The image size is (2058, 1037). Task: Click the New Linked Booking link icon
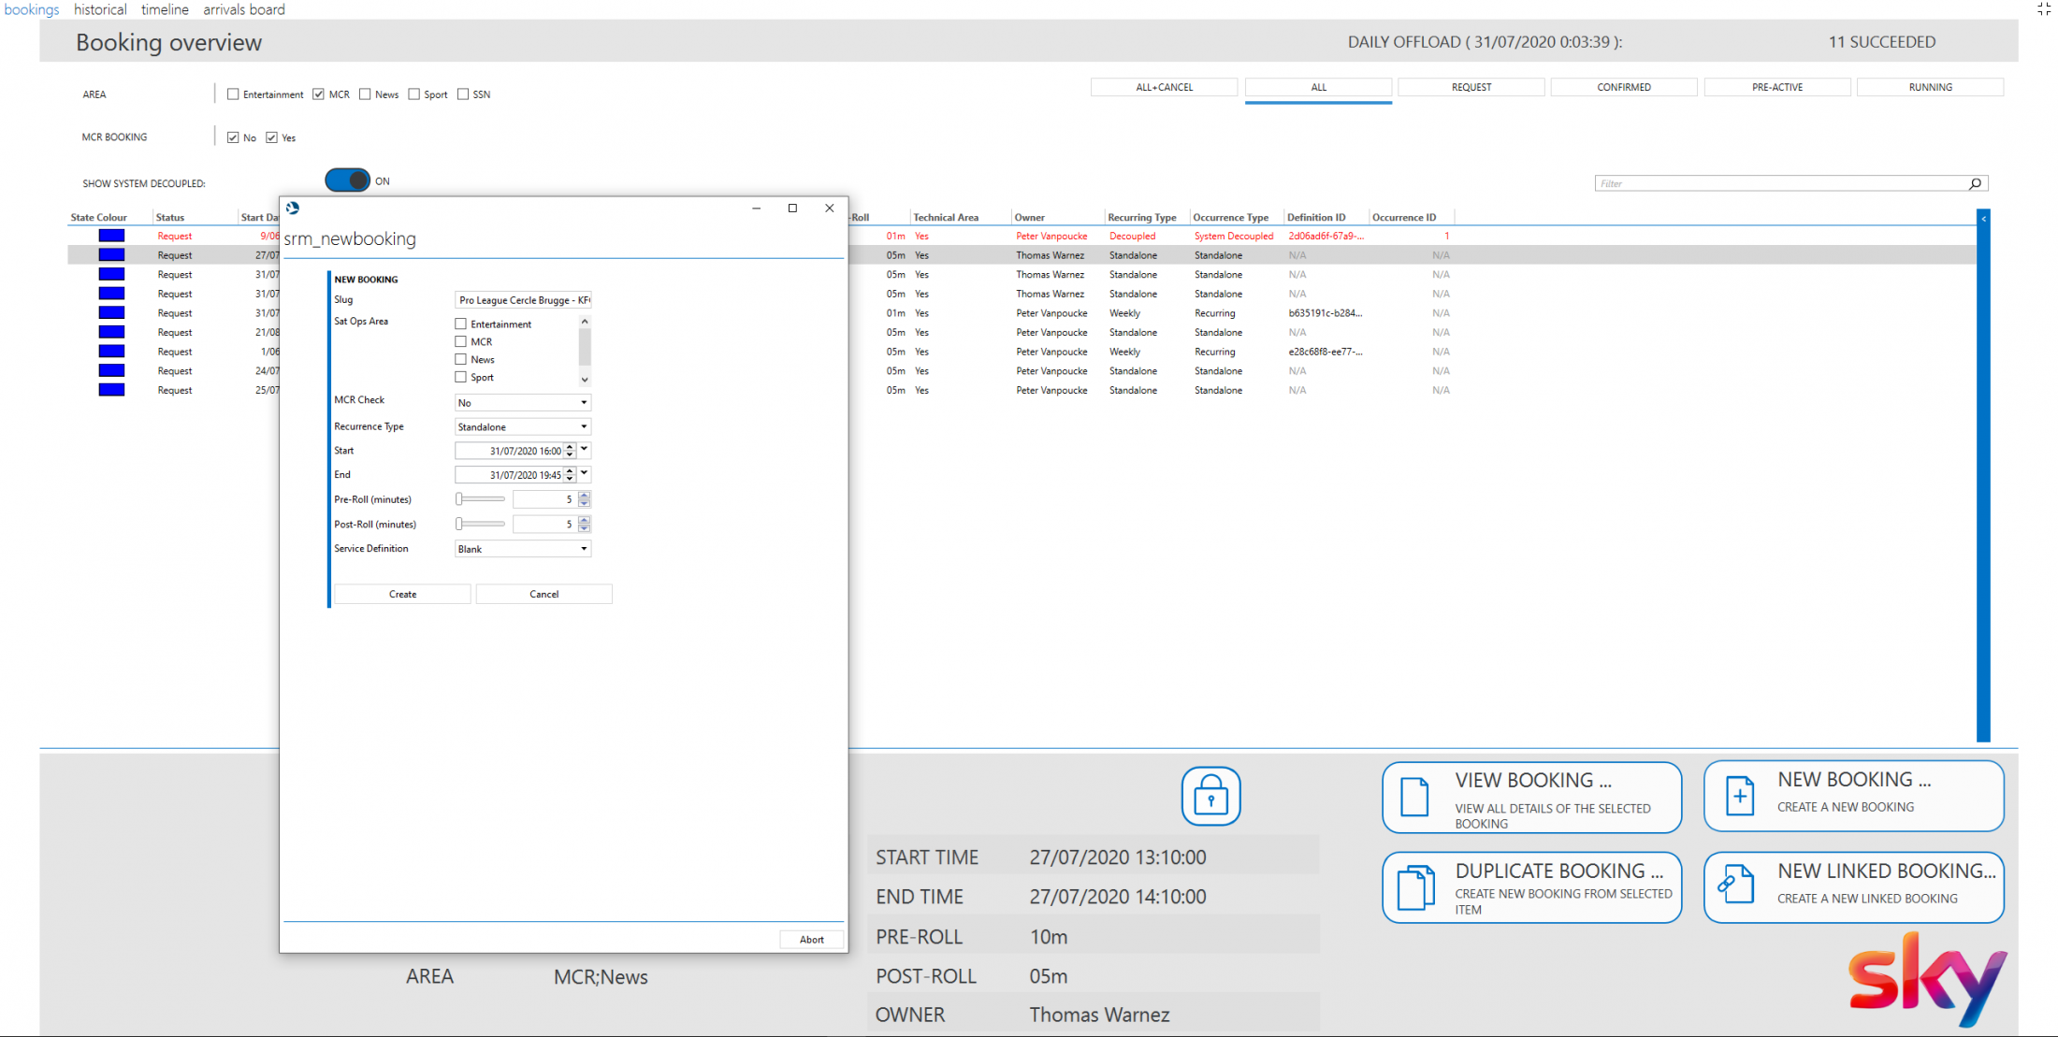1736,884
